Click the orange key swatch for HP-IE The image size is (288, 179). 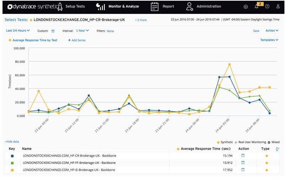pos(12,170)
